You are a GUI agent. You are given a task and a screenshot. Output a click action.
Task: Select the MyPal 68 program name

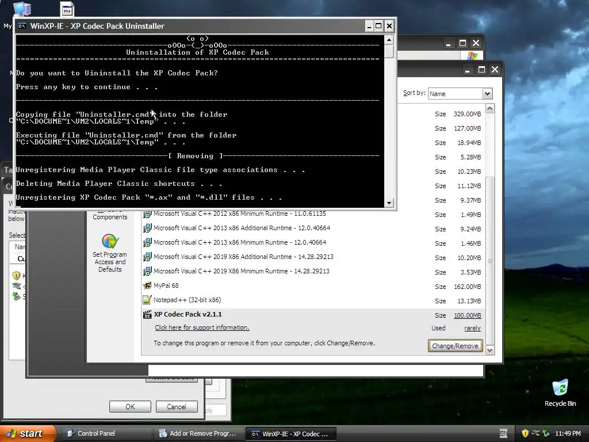point(166,285)
